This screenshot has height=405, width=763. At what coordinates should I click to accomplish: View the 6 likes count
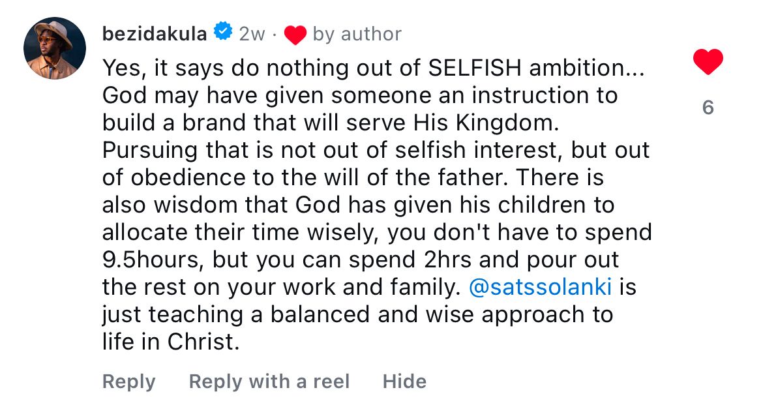click(708, 108)
